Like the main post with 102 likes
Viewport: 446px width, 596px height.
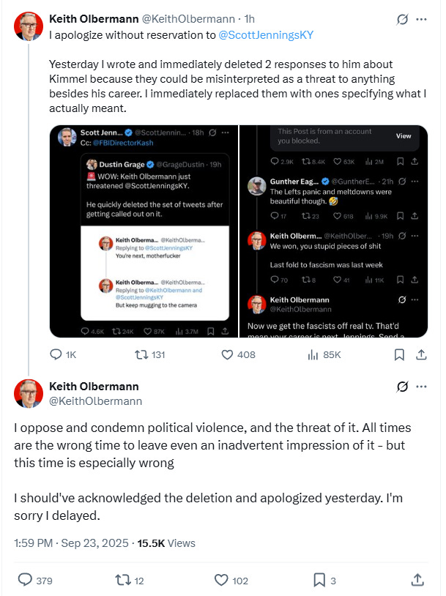[x=221, y=580]
